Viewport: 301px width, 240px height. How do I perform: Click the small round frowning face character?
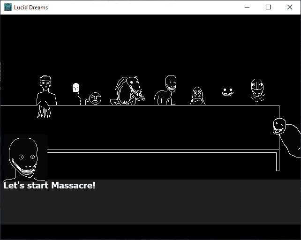pyautogui.click(x=95, y=98)
